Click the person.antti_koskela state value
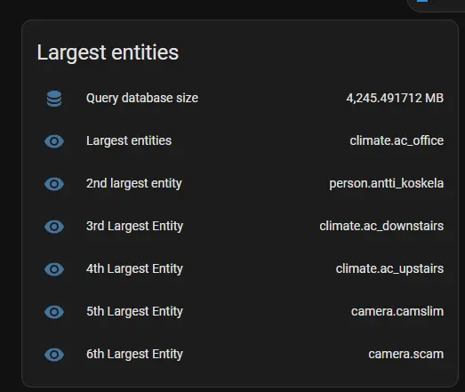Screen dimensions: 465x392 click(x=387, y=183)
